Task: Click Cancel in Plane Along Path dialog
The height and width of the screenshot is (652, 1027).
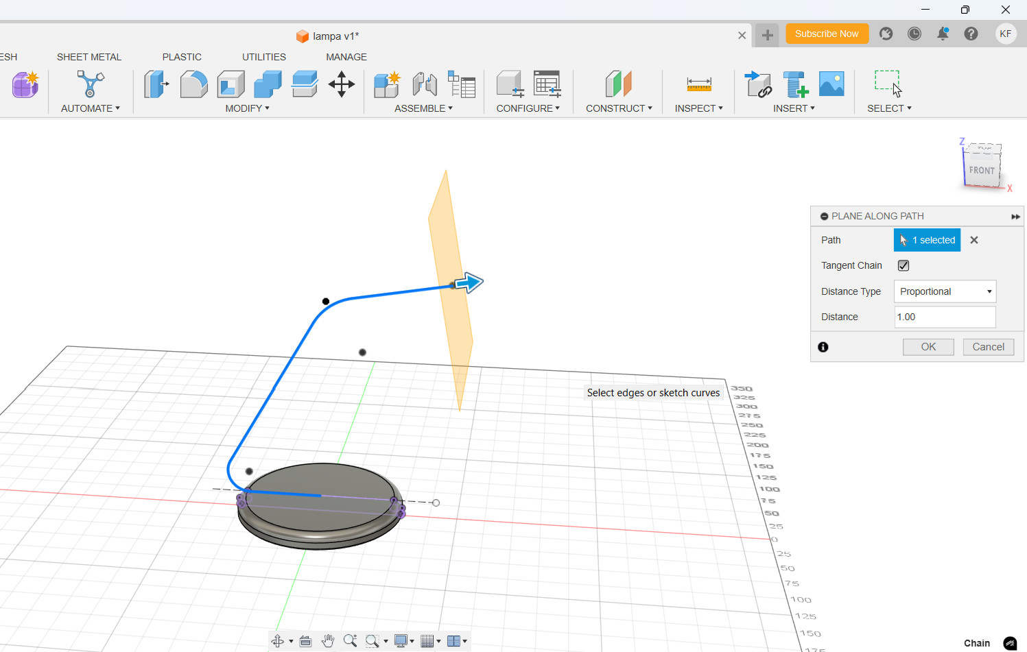Action: [989, 347]
